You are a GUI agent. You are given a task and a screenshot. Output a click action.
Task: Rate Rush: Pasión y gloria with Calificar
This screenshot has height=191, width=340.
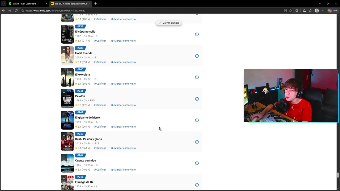[100, 148]
